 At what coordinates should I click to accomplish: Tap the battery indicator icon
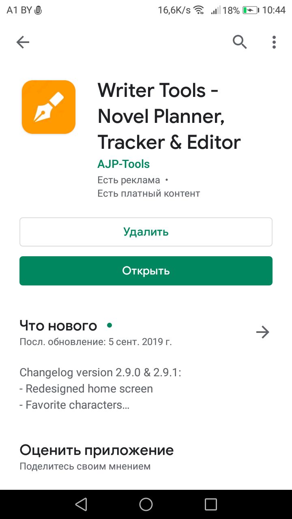(x=251, y=10)
